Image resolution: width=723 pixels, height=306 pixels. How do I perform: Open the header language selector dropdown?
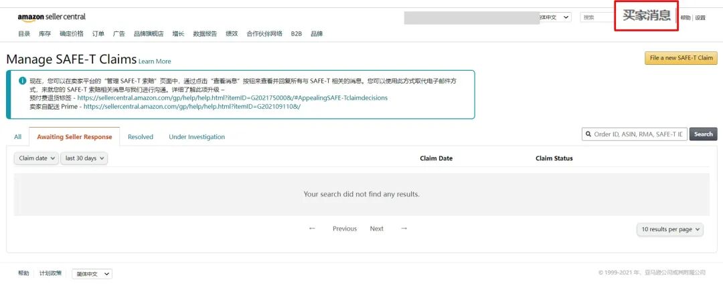[556, 17]
